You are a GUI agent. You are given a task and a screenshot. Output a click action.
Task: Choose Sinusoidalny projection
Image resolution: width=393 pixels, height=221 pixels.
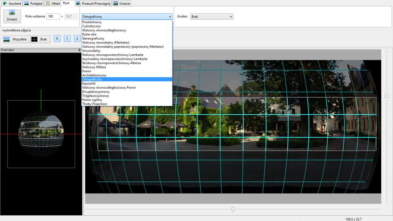click(x=127, y=51)
